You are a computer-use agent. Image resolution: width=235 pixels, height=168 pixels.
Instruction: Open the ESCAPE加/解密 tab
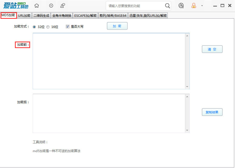85,15
